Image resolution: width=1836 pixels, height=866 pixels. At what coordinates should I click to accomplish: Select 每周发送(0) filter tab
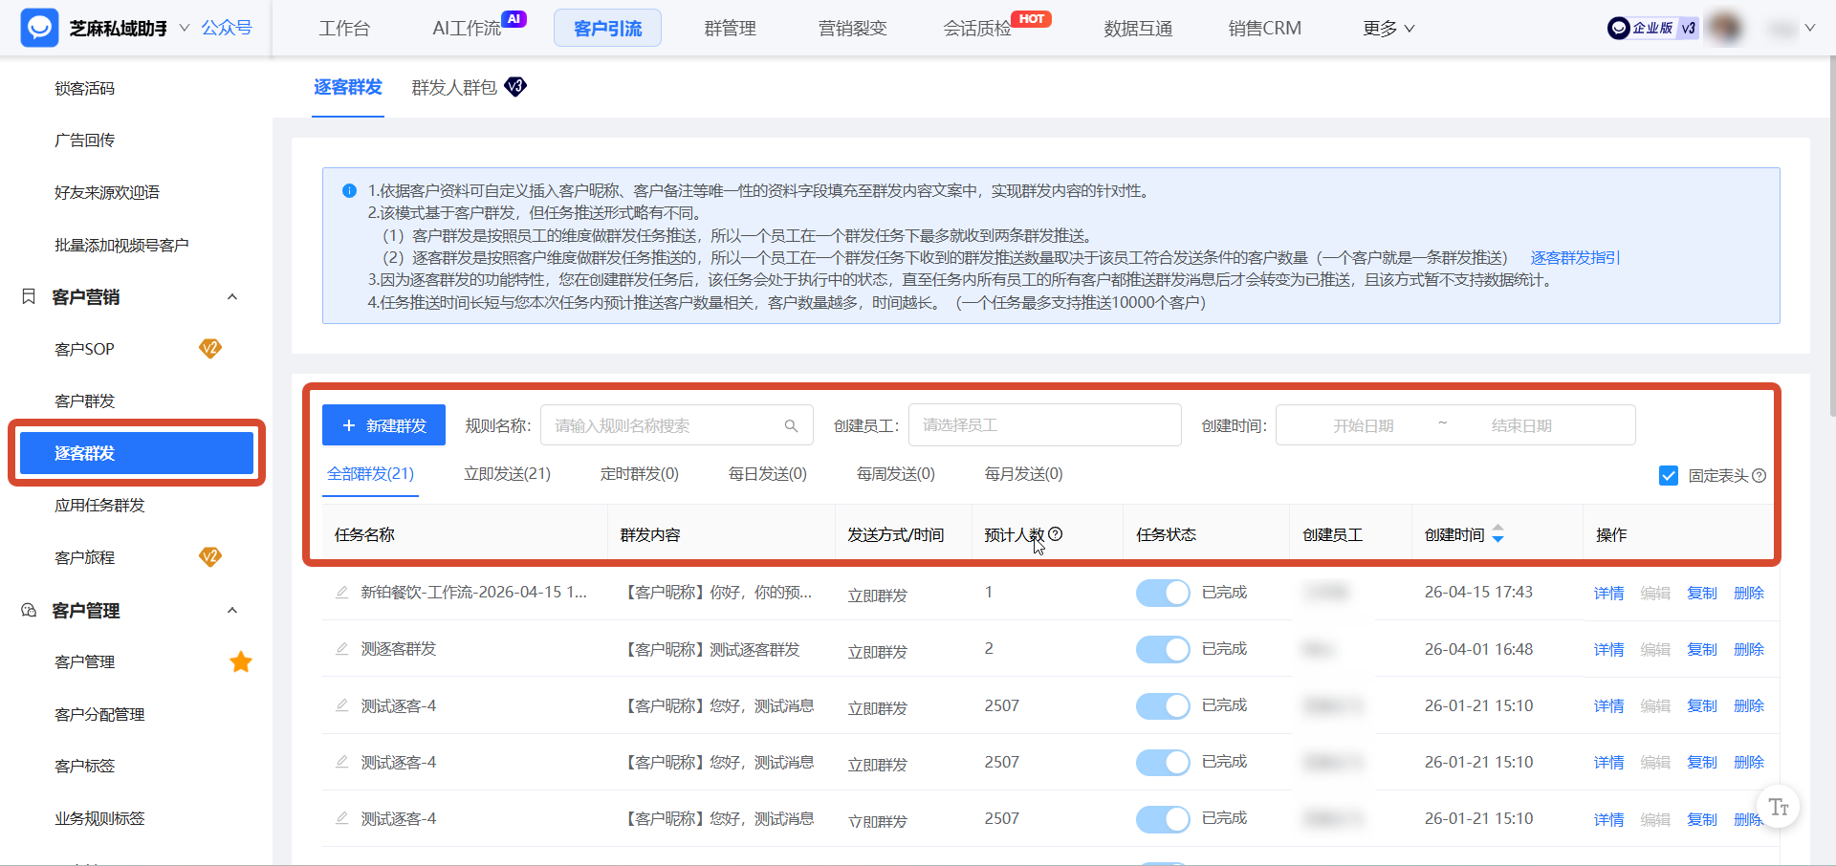coord(895,474)
